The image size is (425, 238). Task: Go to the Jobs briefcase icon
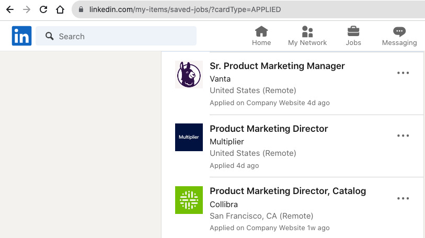click(x=353, y=31)
